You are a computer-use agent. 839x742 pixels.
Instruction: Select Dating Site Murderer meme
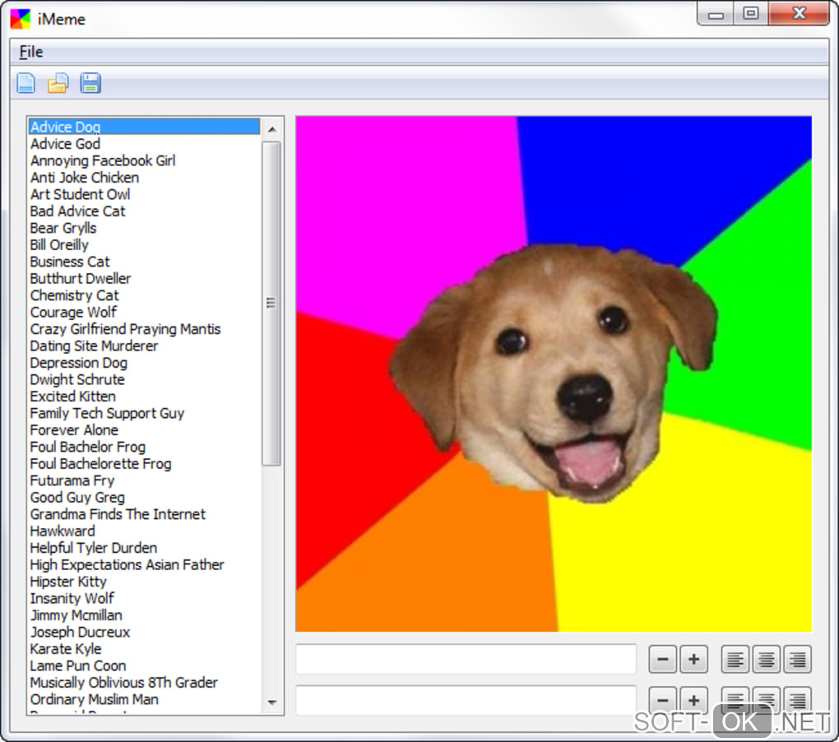click(x=144, y=346)
